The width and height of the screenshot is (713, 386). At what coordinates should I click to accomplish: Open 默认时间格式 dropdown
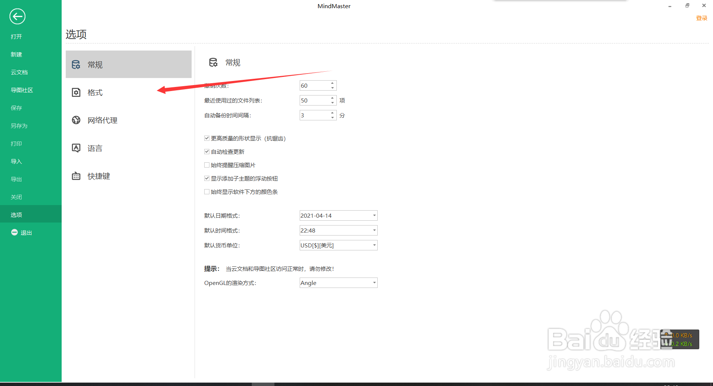click(x=338, y=230)
